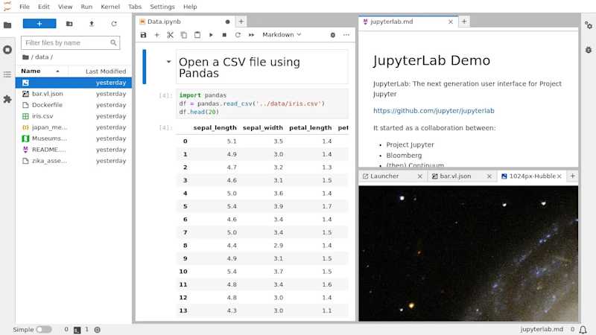Show the Table of Contents sidebar
Screen dimensions: 596x335
pyautogui.click(x=7, y=74)
